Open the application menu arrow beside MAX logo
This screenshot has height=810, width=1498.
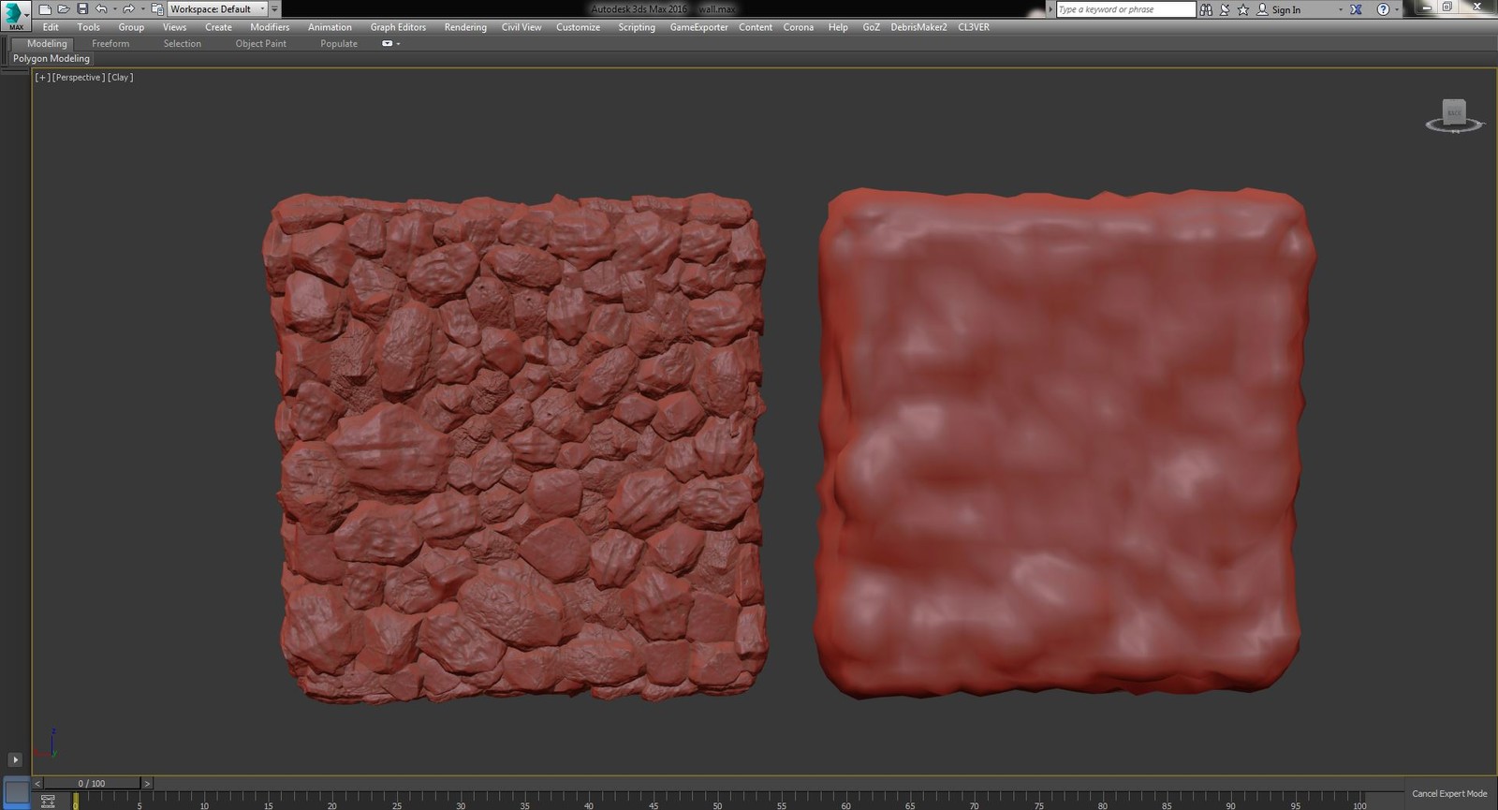coord(27,14)
